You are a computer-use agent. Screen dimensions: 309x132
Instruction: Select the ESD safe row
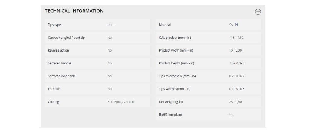(x=97, y=89)
